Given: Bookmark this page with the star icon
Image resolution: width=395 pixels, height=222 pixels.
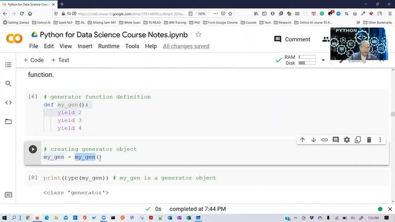Looking at the screenshot, I should [230, 14].
